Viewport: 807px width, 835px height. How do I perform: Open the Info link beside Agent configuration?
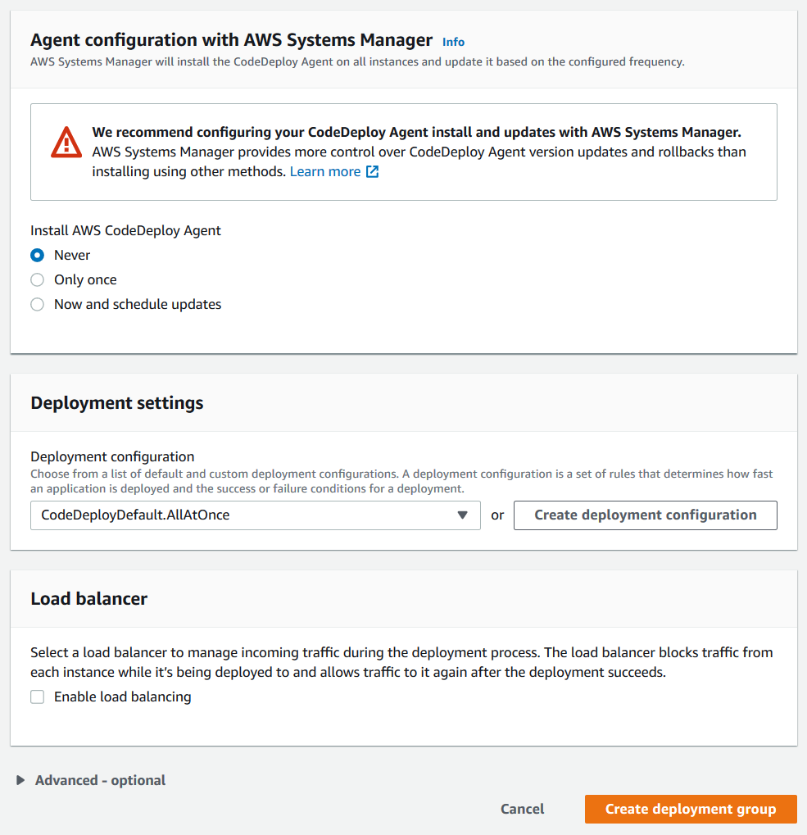[453, 42]
